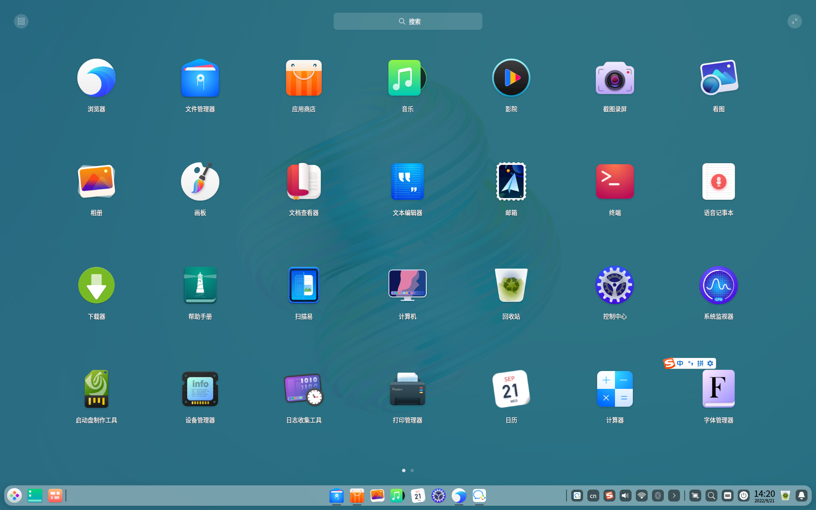Viewport: 816px width, 510px height.
Task: Launch 文件管理器 file manager
Action: pyautogui.click(x=200, y=78)
